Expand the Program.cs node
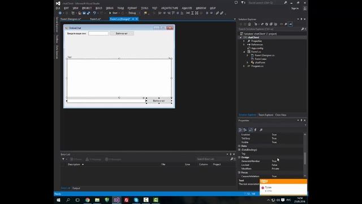The image size is (362, 204). [x=244, y=66]
